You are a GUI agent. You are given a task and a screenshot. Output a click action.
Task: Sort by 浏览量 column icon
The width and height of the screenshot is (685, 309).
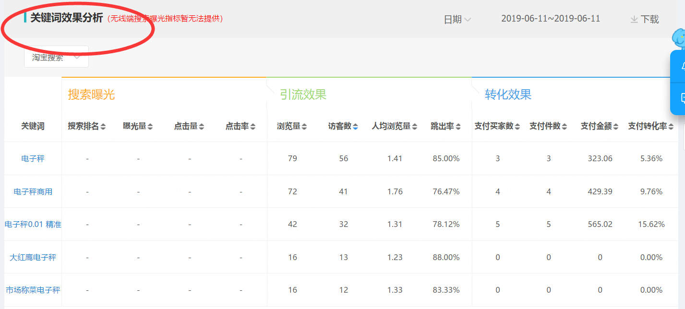[304, 127]
